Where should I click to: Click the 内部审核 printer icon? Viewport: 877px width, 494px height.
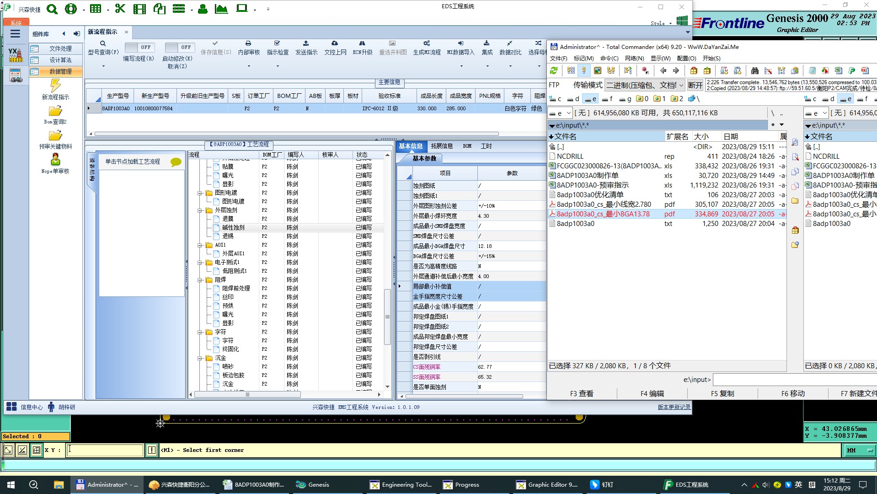(248, 43)
